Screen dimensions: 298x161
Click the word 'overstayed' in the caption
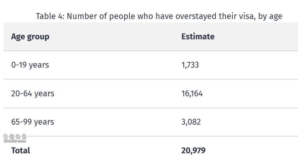[196, 16]
